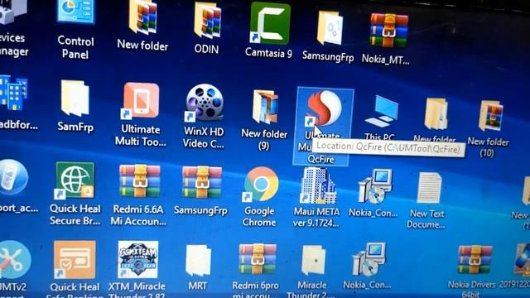
Task: Launch Quick Heal Secure Br... shortcut
Action: tap(75, 194)
